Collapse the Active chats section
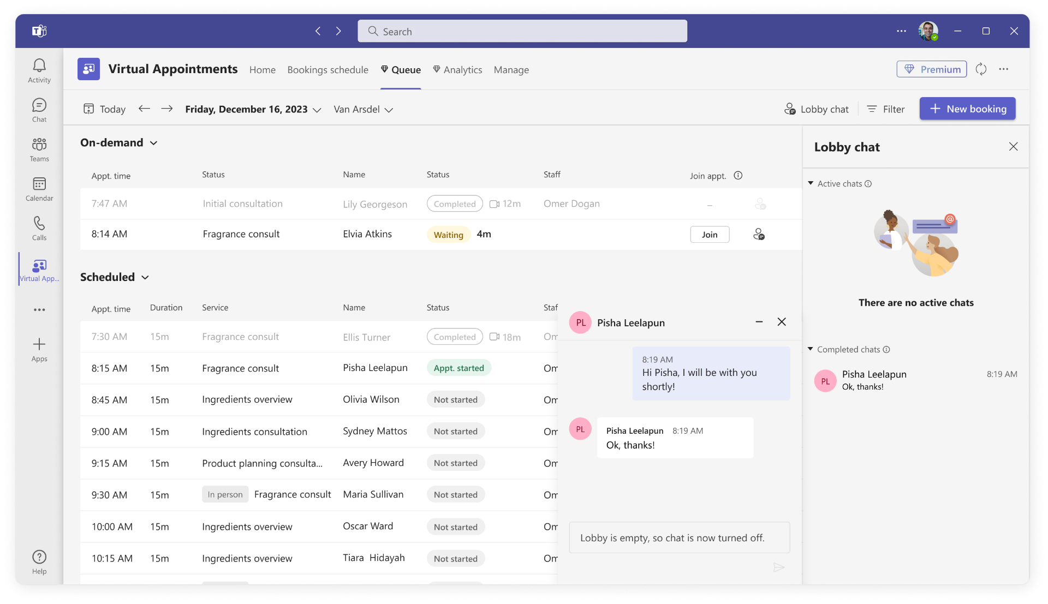 [811, 183]
